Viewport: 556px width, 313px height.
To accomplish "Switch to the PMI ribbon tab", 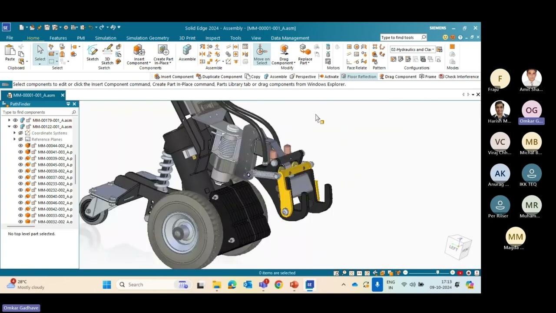I will pyautogui.click(x=81, y=38).
